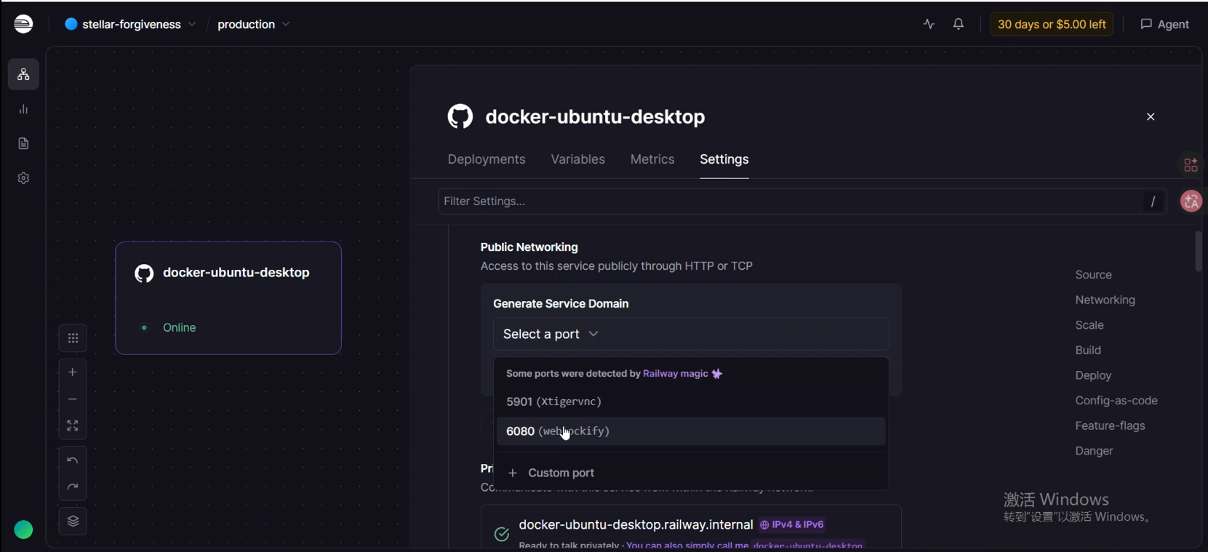Click the Railway magic link
The image size is (1208, 552).
[x=683, y=374]
